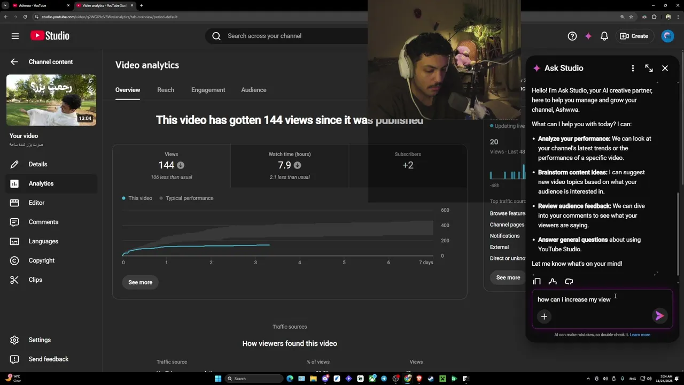684x385 pixels.
Task: Copy the Ask Studio response
Action: coord(537,282)
